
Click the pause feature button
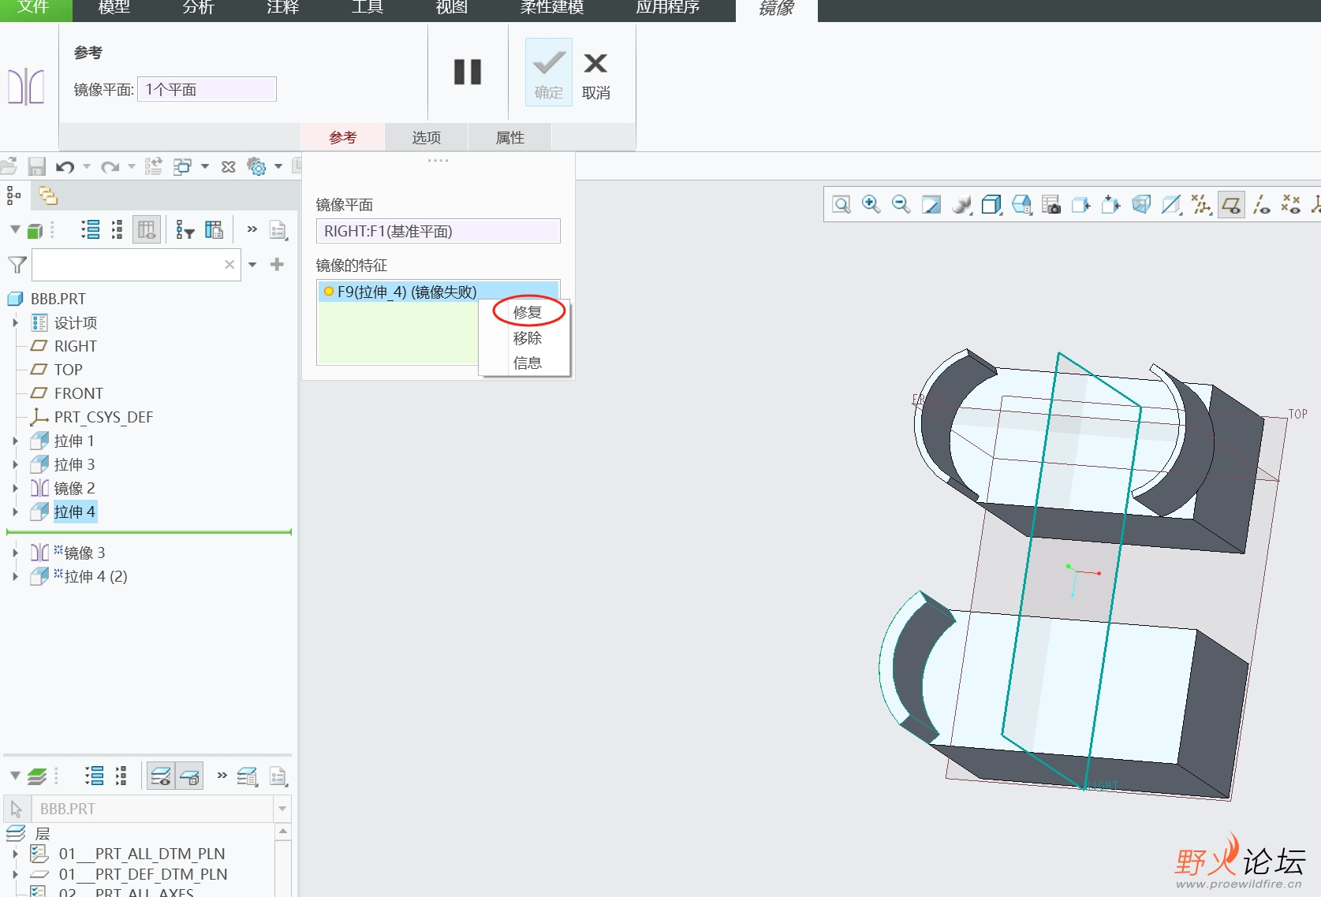468,72
